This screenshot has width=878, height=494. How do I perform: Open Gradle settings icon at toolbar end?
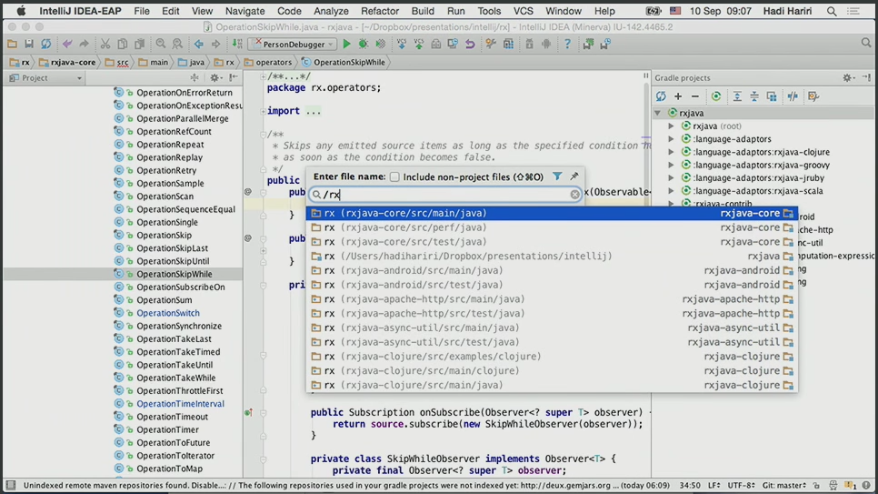coord(813,96)
